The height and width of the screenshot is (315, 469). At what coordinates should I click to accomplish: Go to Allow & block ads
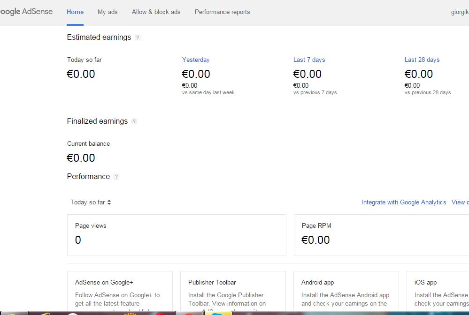coord(156,12)
